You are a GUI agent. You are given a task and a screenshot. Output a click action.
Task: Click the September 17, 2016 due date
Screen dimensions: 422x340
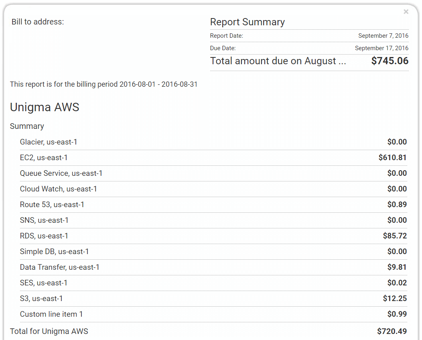pyautogui.click(x=381, y=48)
